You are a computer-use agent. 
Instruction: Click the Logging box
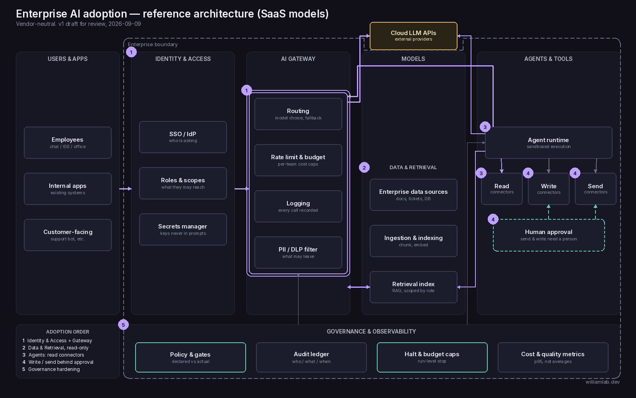point(298,206)
